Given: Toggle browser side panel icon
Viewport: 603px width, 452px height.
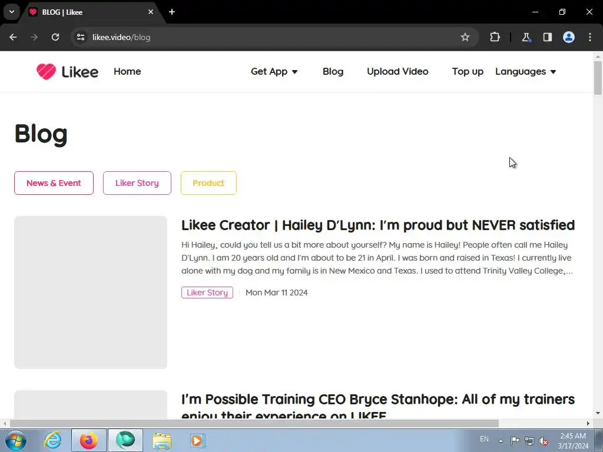Looking at the screenshot, I should 547,37.
